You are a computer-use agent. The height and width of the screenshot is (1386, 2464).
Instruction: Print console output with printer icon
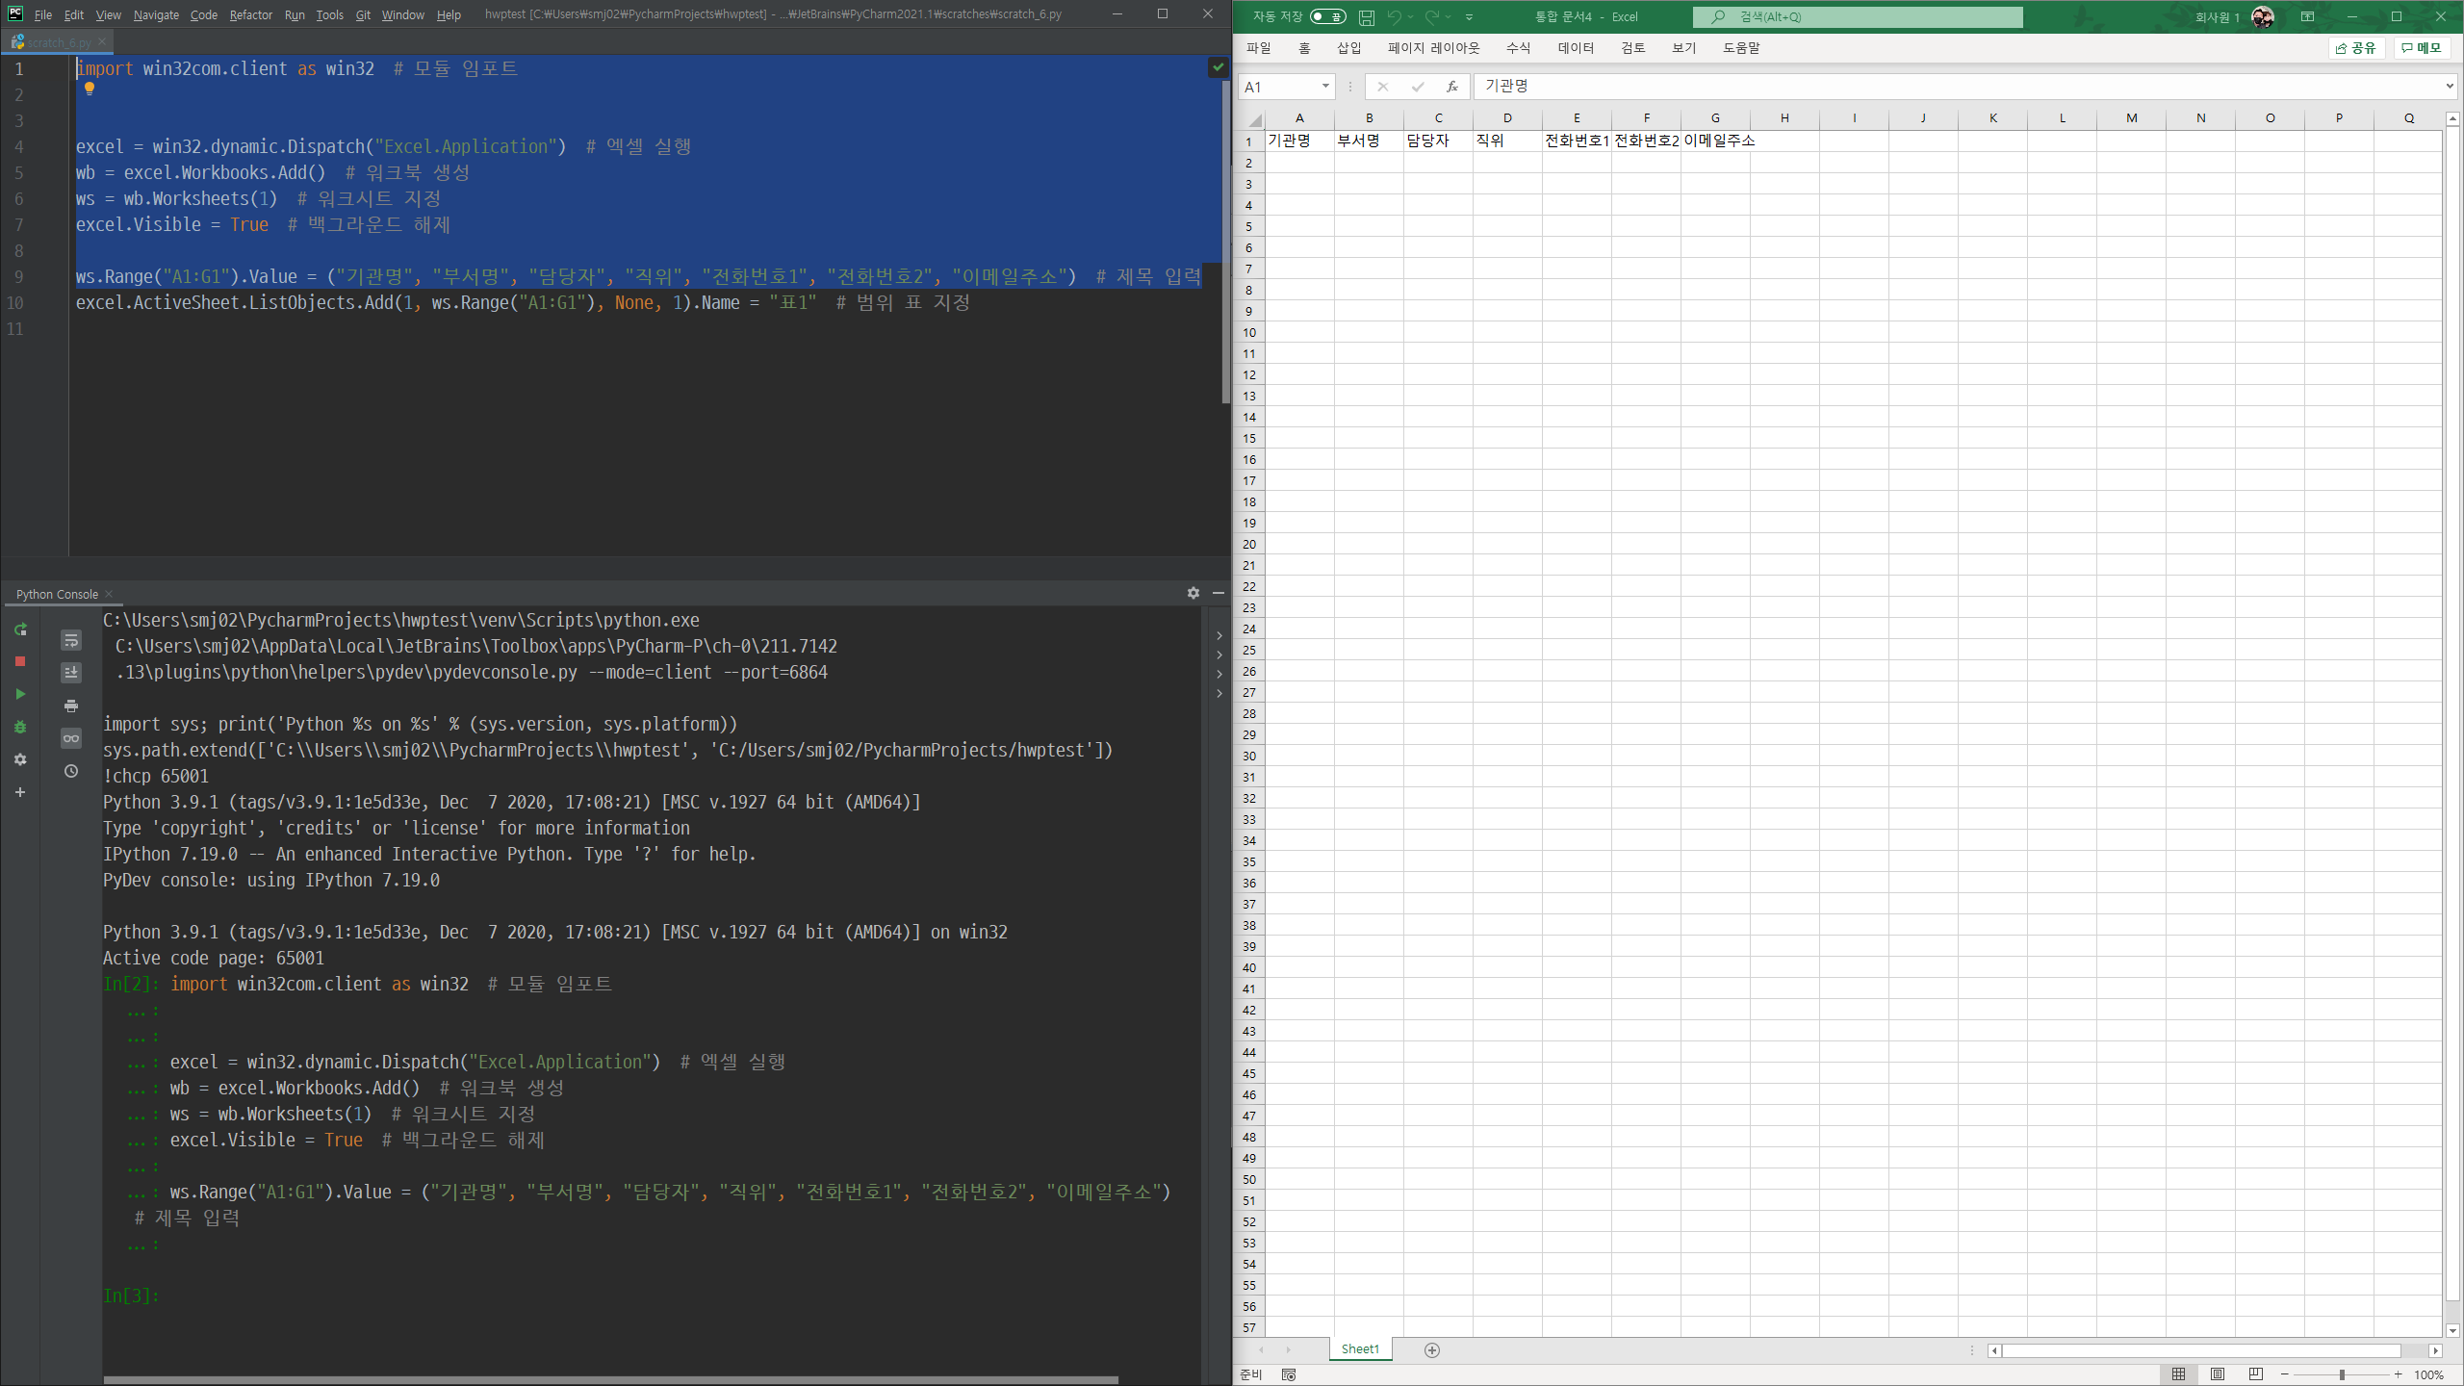71,706
